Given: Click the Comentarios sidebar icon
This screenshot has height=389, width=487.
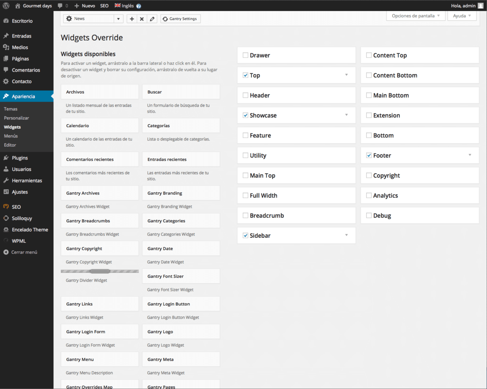Looking at the screenshot, I should click(6, 70).
